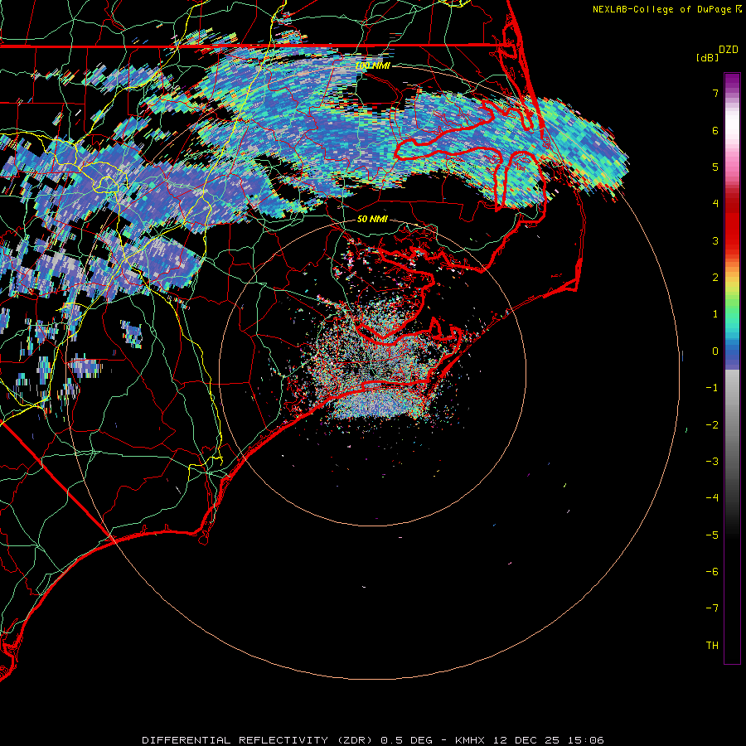Click the -5 value on color scale

click(x=712, y=535)
